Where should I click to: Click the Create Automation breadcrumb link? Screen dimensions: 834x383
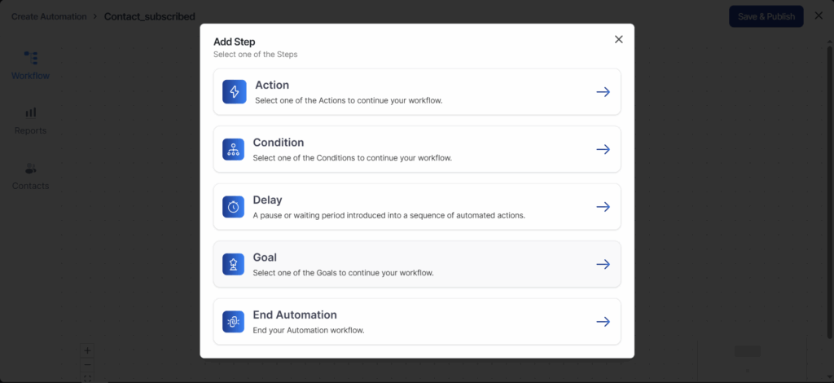(x=47, y=16)
